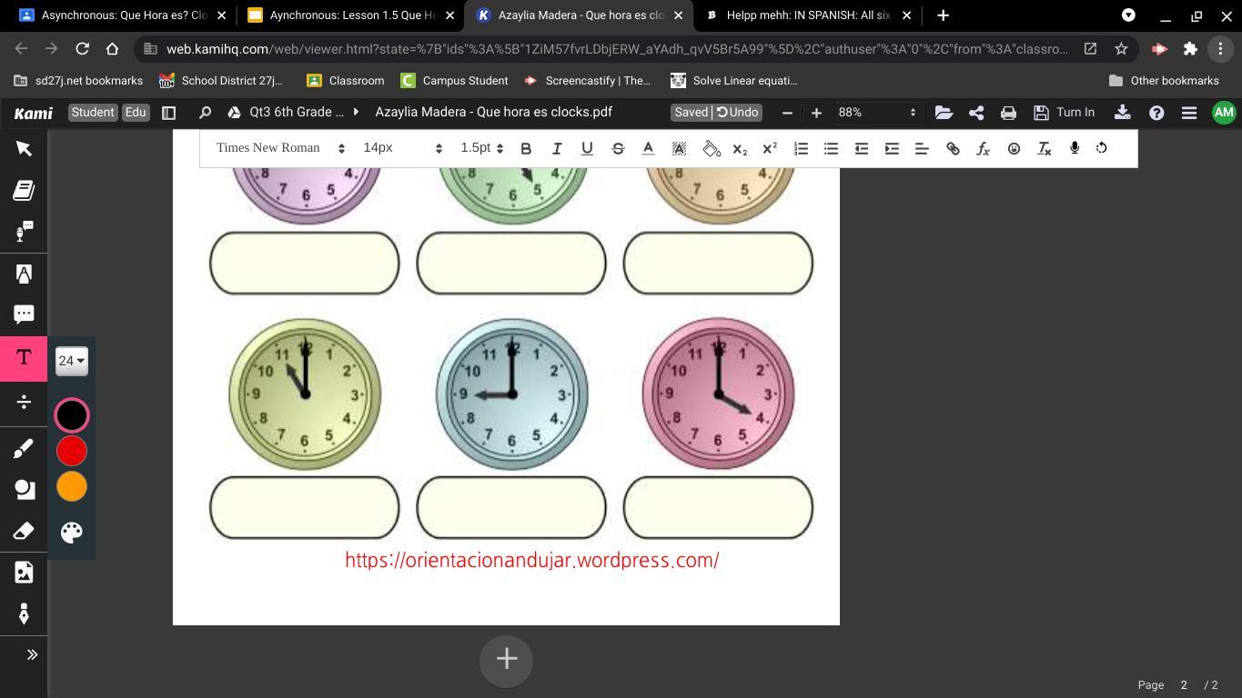This screenshot has height=698, width=1242.
Task: Click the Share icon in Kami toolbar
Action: (x=976, y=113)
